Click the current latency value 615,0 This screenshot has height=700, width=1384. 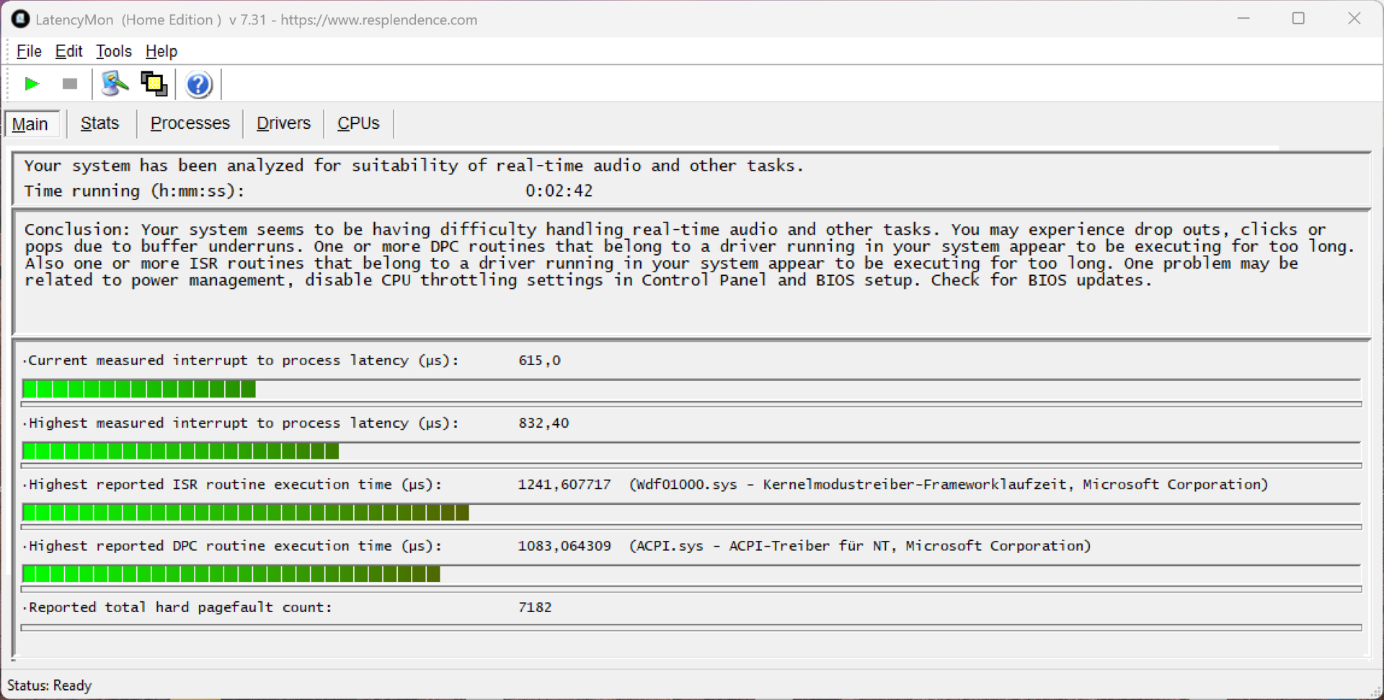click(539, 360)
